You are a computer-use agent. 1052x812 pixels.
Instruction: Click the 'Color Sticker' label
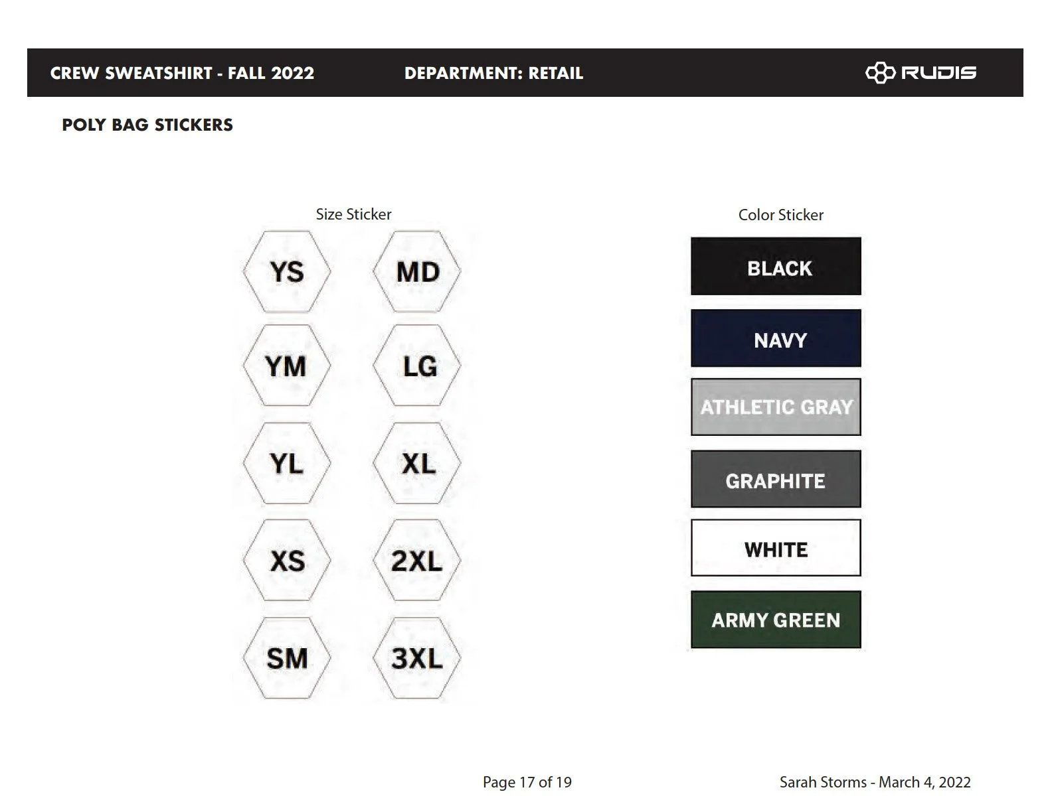781,215
